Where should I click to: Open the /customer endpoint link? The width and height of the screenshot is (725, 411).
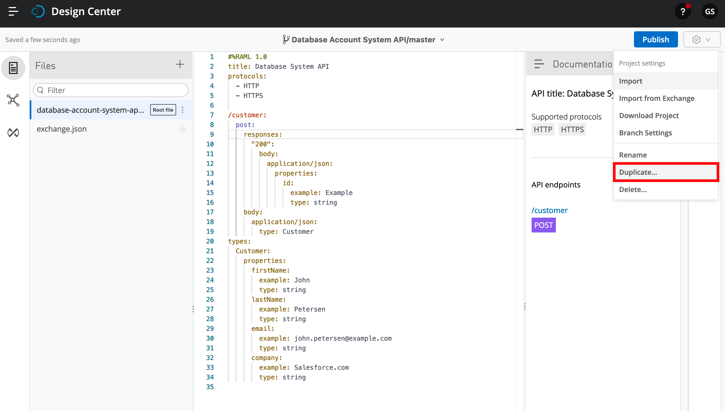[549, 210]
